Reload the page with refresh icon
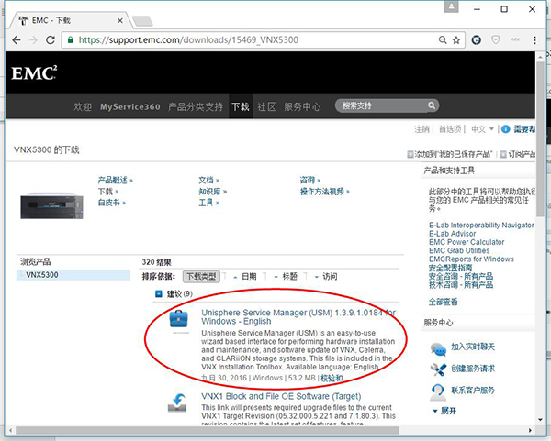Screen dimensions: 551x441 (51, 40)
